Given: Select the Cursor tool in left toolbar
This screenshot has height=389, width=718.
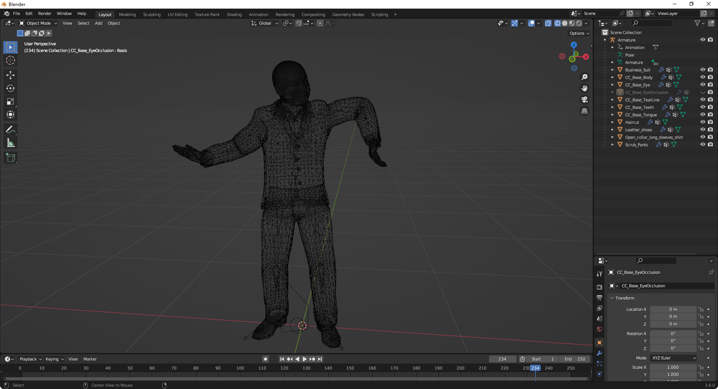Looking at the screenshot, I should pyautogui.click(x=11, y=61).
